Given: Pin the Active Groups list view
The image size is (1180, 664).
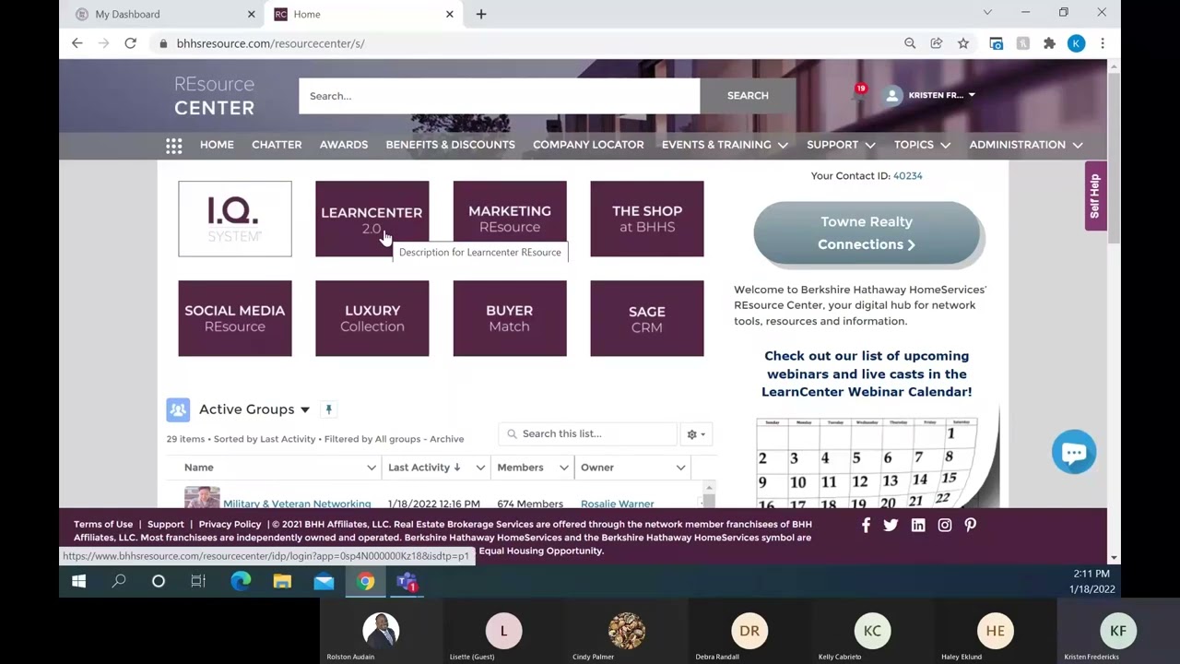Looking at the screenshot, I should tap(328, 409).
